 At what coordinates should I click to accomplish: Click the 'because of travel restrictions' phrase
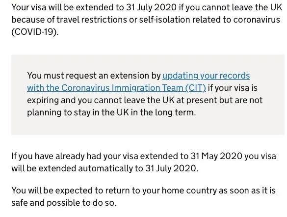point(69,20)
